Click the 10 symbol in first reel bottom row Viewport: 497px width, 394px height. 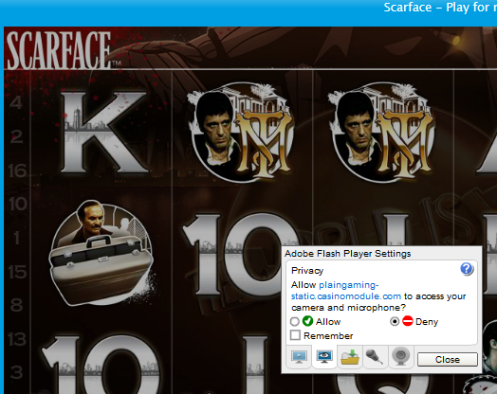[101, 364]
